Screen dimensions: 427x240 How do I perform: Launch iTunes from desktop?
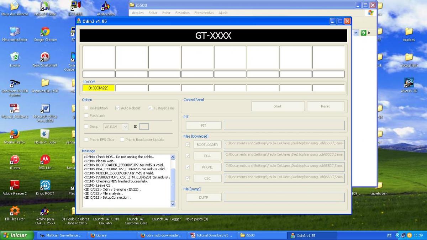15,162
